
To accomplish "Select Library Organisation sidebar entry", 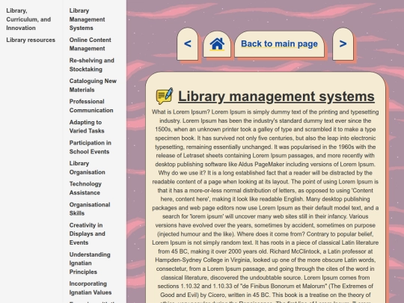I will tap(87, 168).
